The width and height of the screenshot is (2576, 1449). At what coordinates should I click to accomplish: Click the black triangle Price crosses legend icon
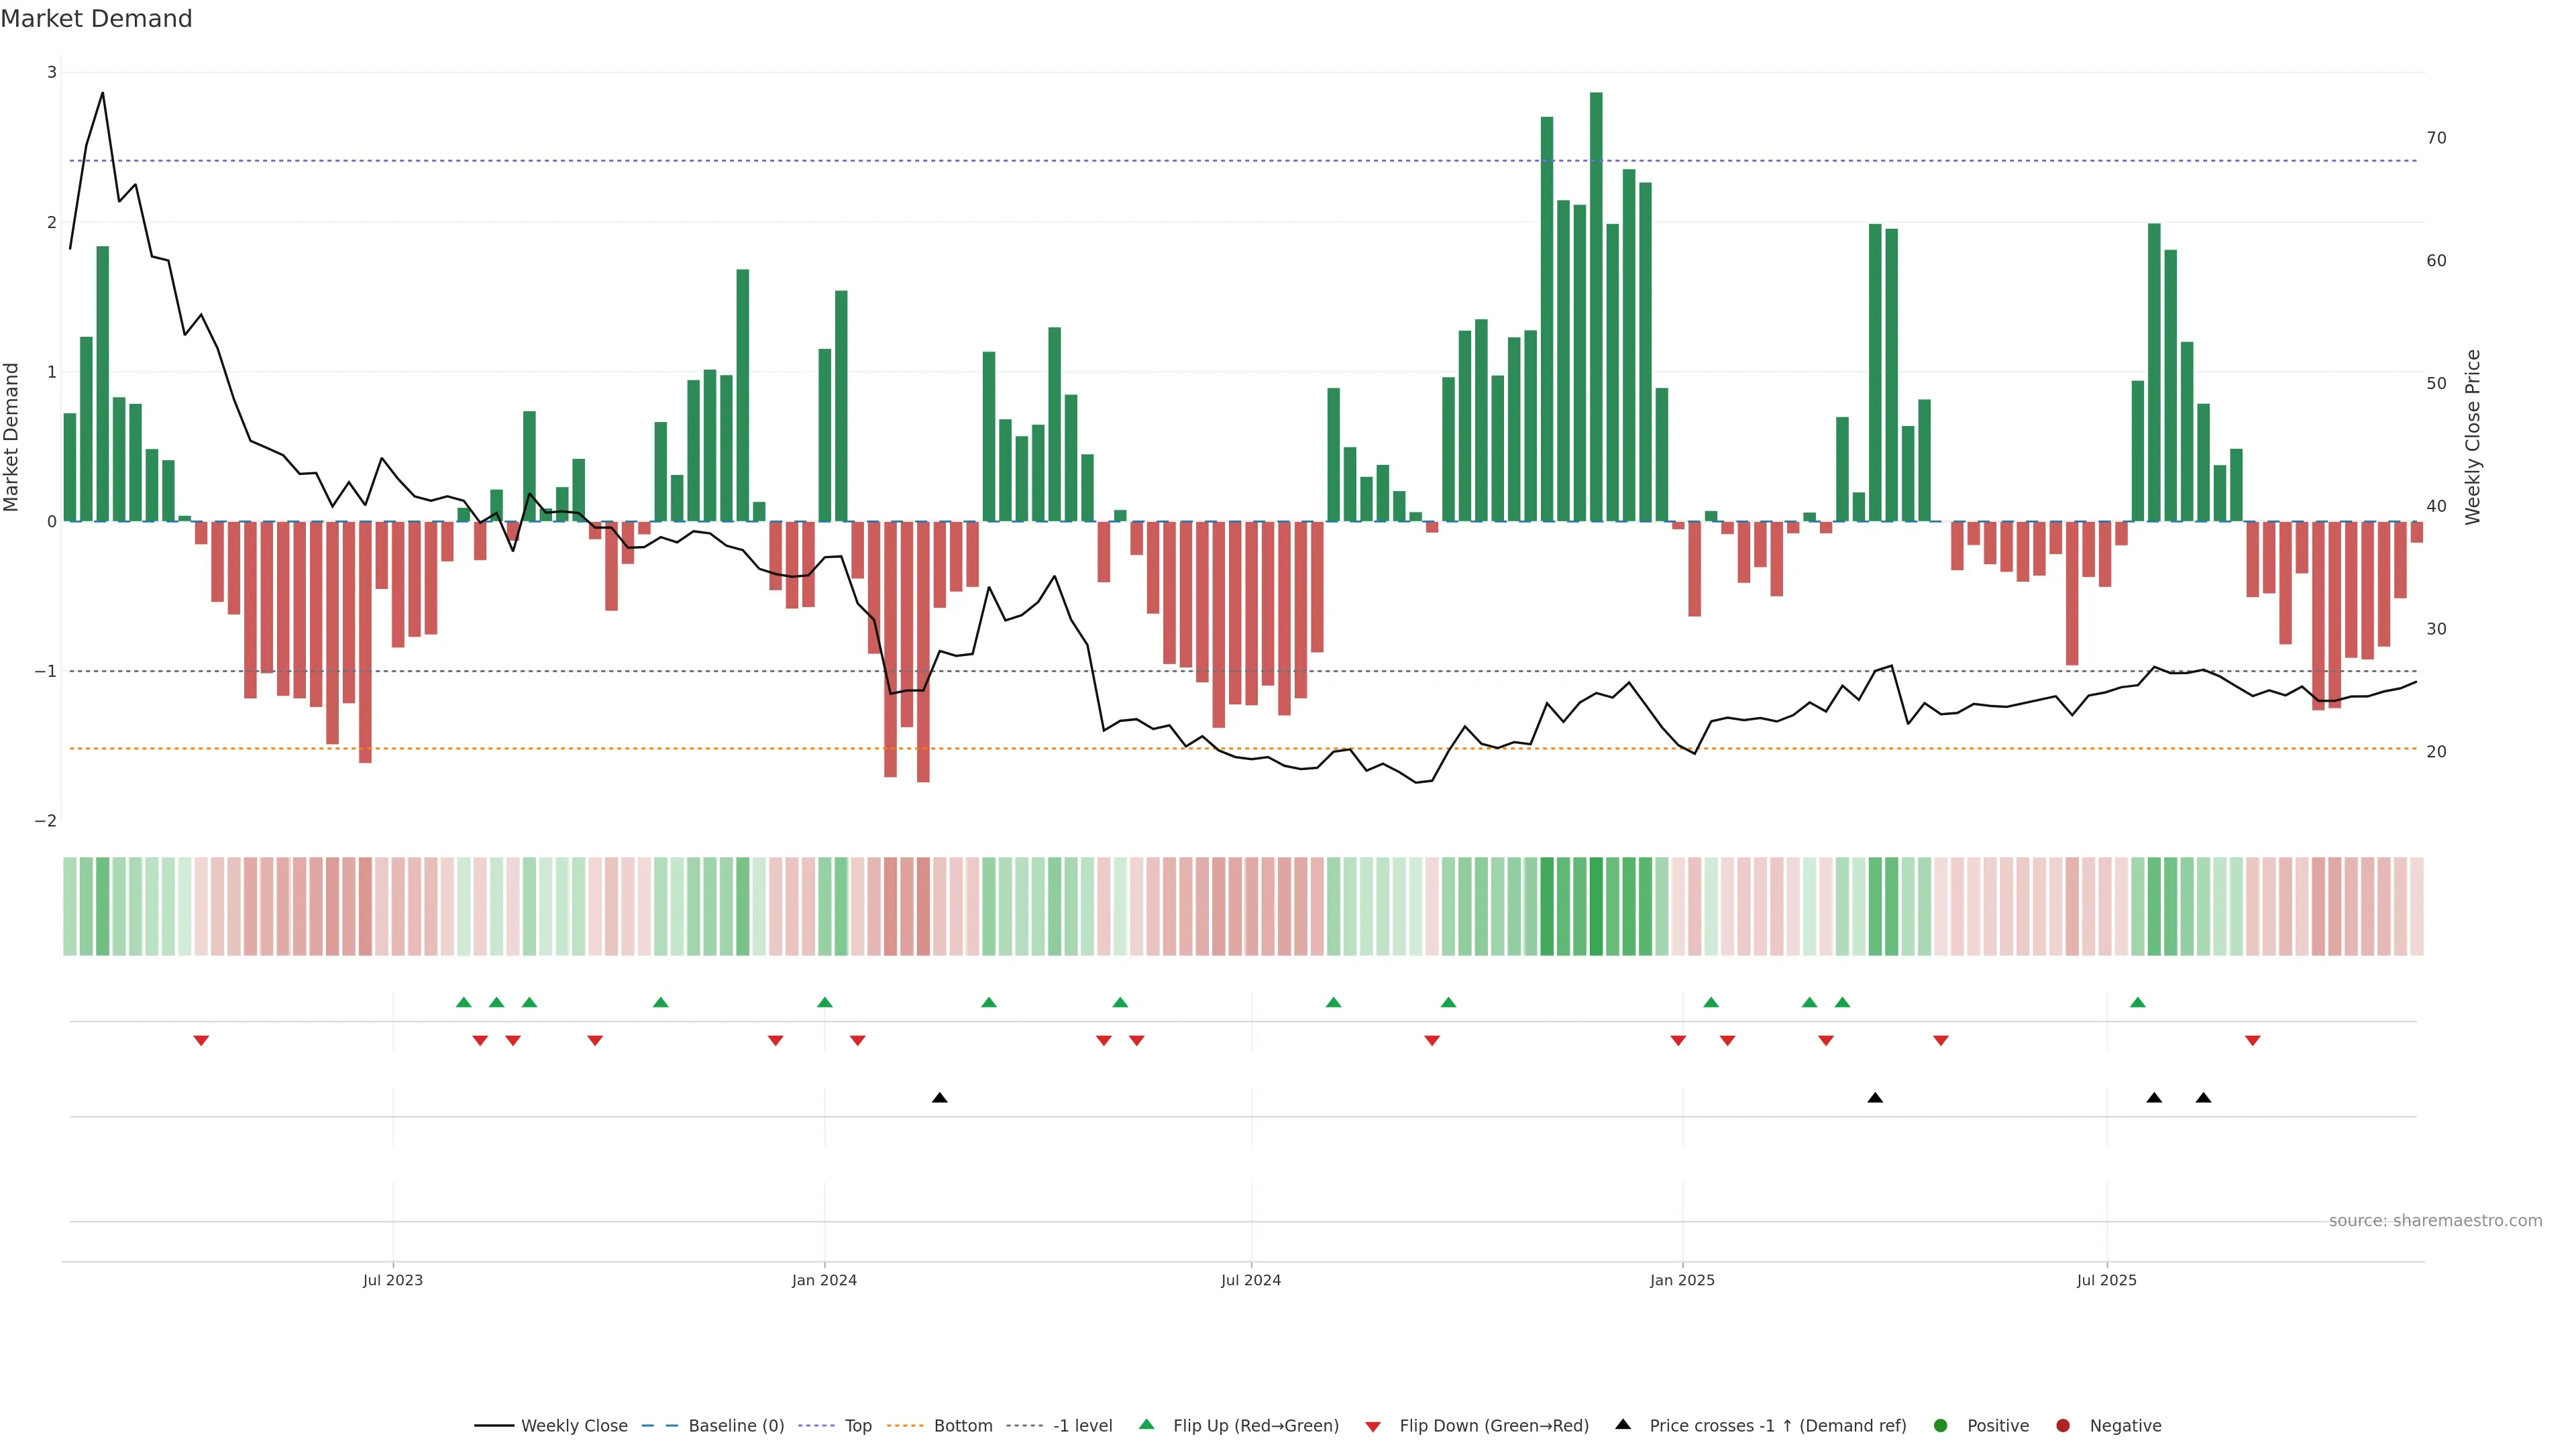(x=1623, y=1424)
